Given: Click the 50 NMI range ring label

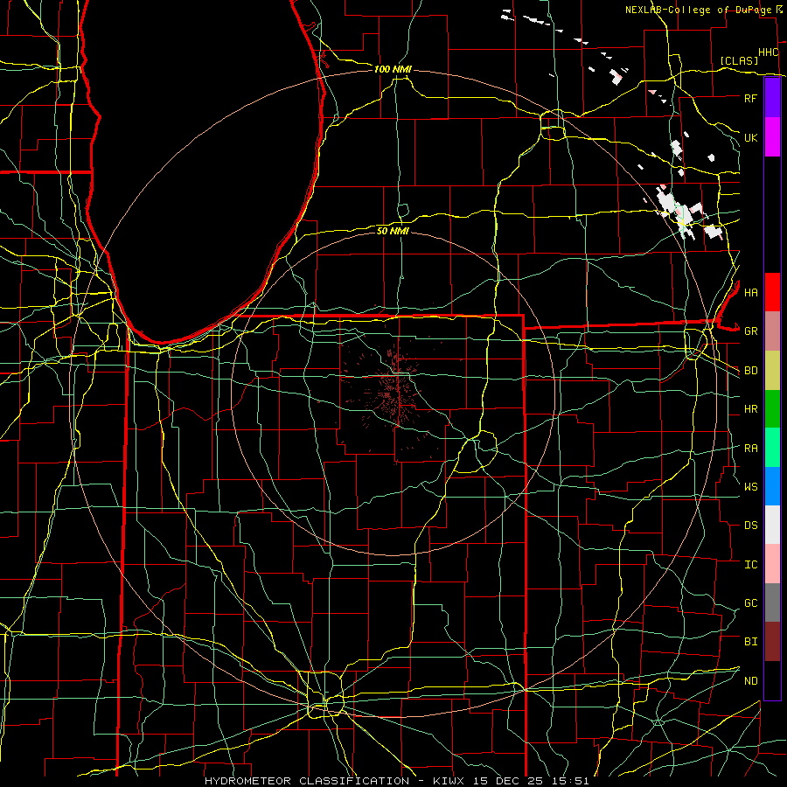Looking at the screenshot, I should 393,231.
